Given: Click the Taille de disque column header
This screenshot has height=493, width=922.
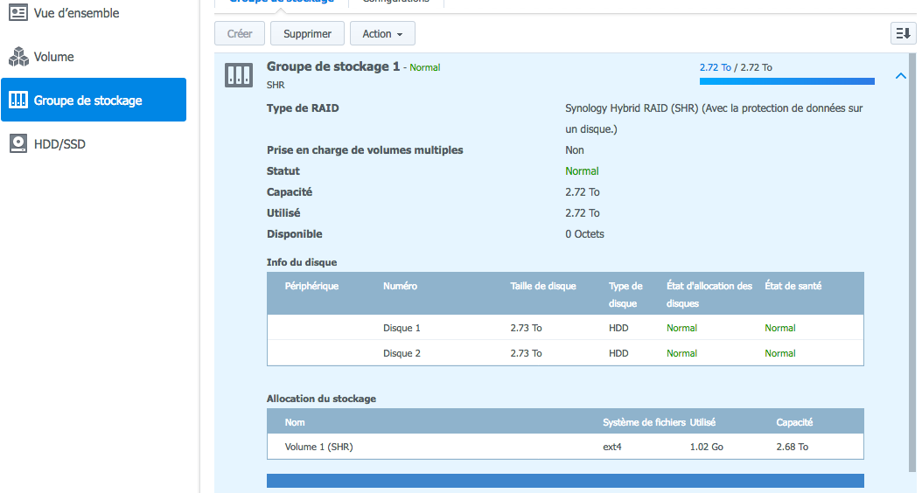Looking at the screenshot, I should coord(543,286).
